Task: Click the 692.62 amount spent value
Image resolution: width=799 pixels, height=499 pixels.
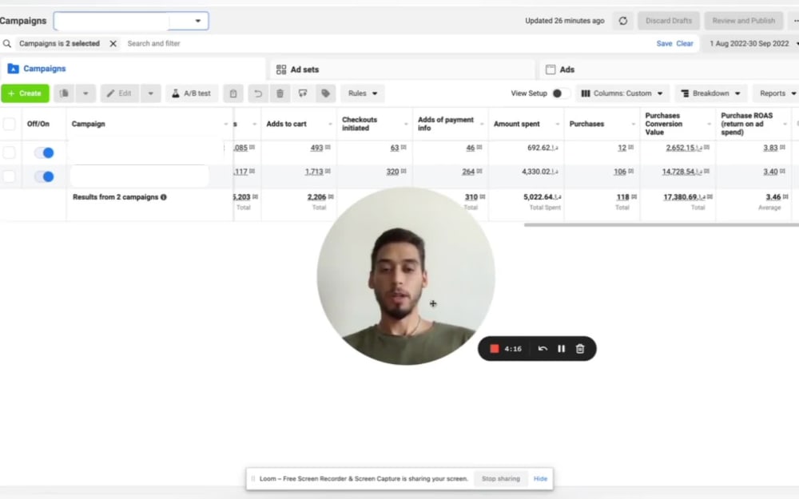Action: (x=543, y=148)
